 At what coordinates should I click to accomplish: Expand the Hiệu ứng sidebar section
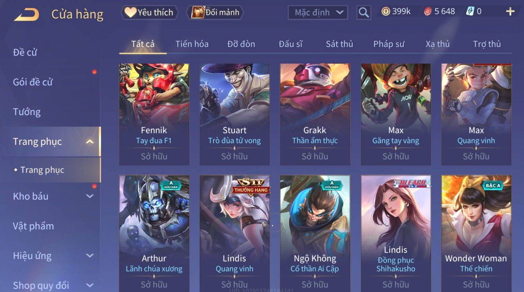coord(90,256)
